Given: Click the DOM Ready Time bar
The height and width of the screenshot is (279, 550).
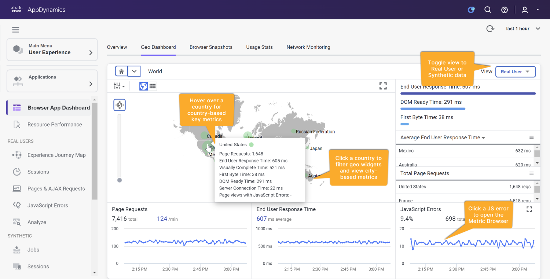Looking at the screenshot, I should (433, 109).
